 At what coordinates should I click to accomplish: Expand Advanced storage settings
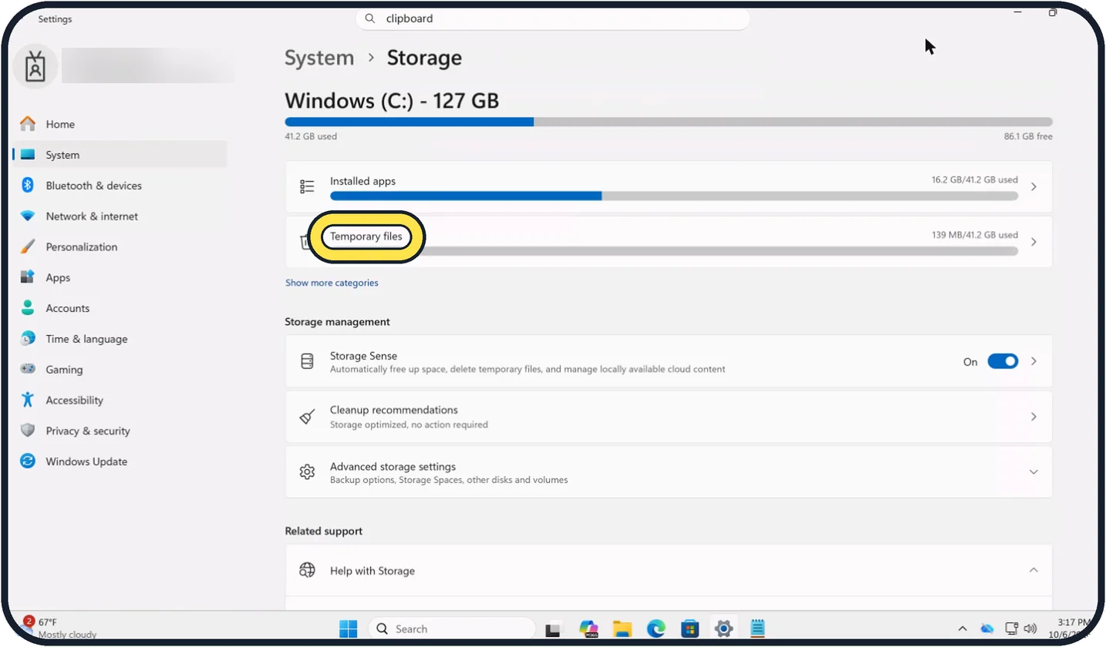[1034, 471]
